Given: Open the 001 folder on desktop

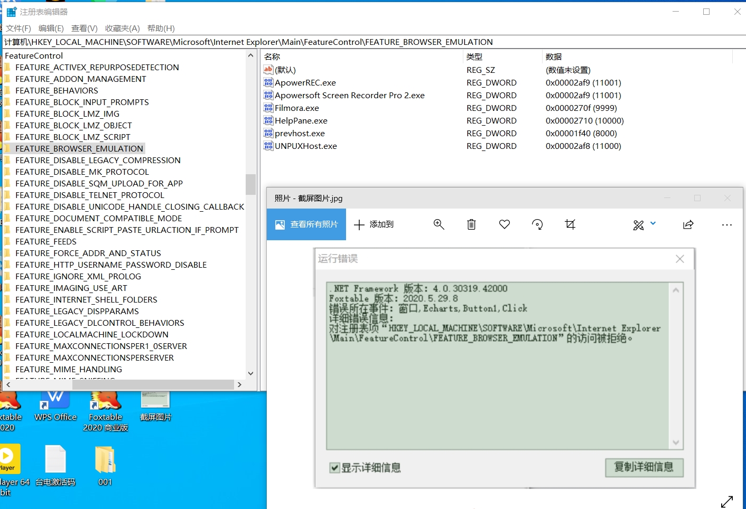Looking at the screenshot, I should pos(105,465).
